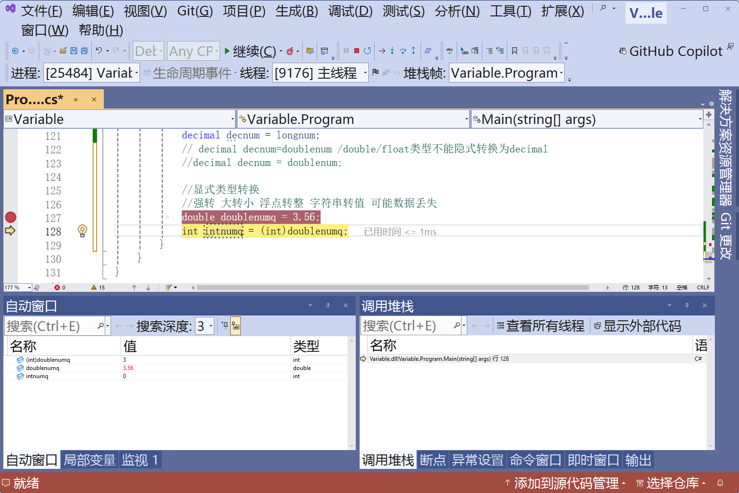Open the Main(string[] args) member dropdown
This screenshot has height=493, width=739.
pos(587,119)
